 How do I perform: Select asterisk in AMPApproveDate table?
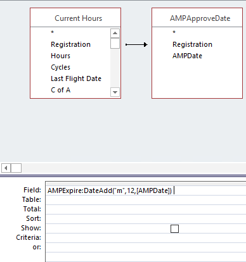tap(174, 32)
